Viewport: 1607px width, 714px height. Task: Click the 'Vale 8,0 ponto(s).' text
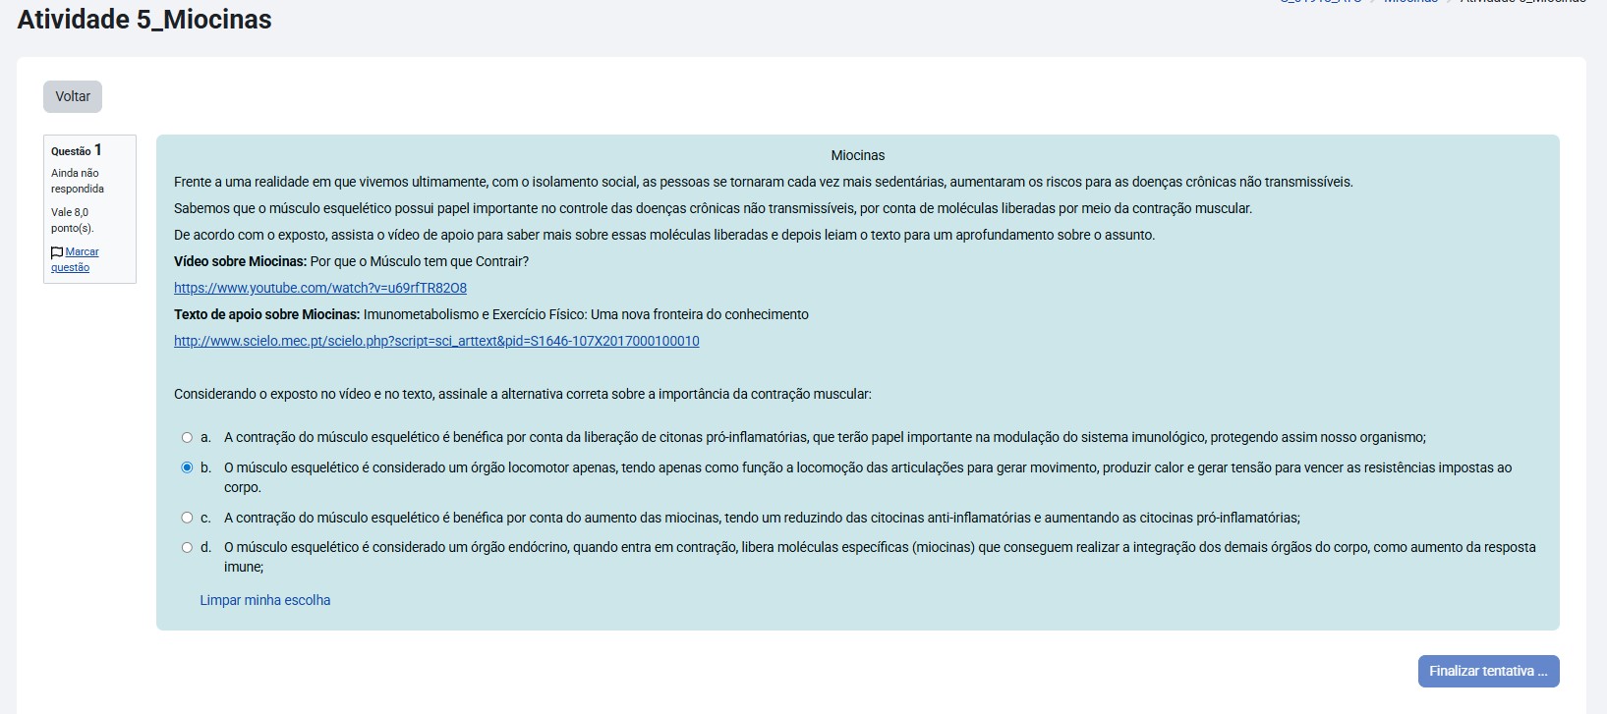point(73,220)
